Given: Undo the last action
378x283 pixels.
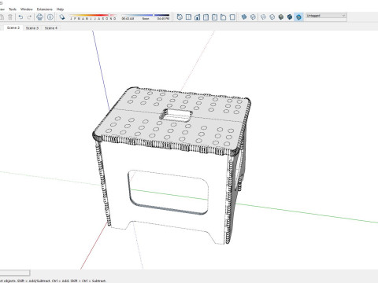Looking at the screenshot, I should coord(20,17).
